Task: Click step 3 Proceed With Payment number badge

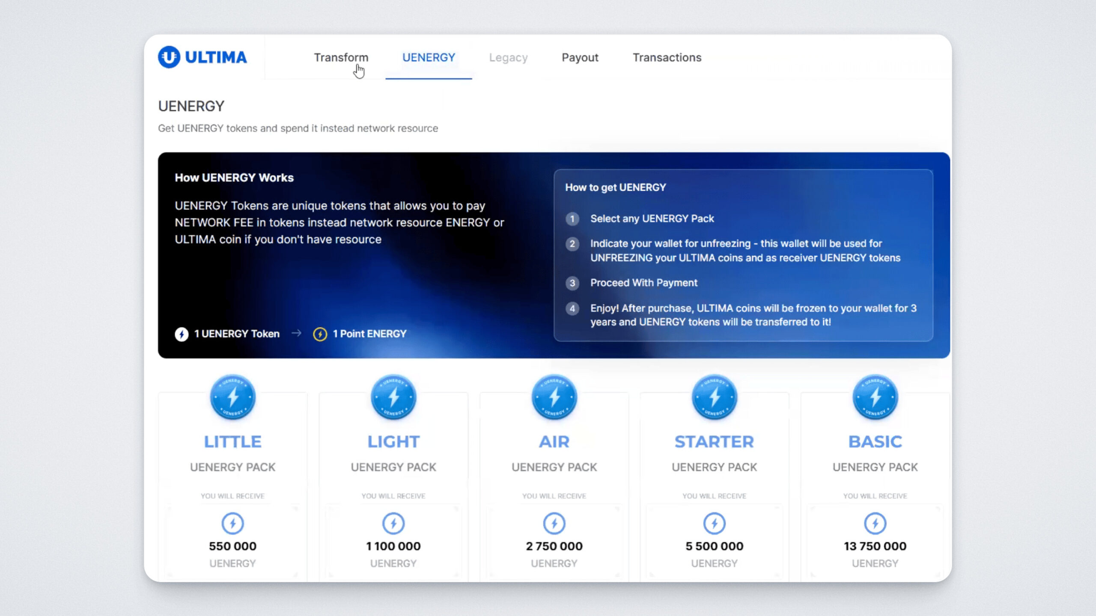Action: [572, 283]
